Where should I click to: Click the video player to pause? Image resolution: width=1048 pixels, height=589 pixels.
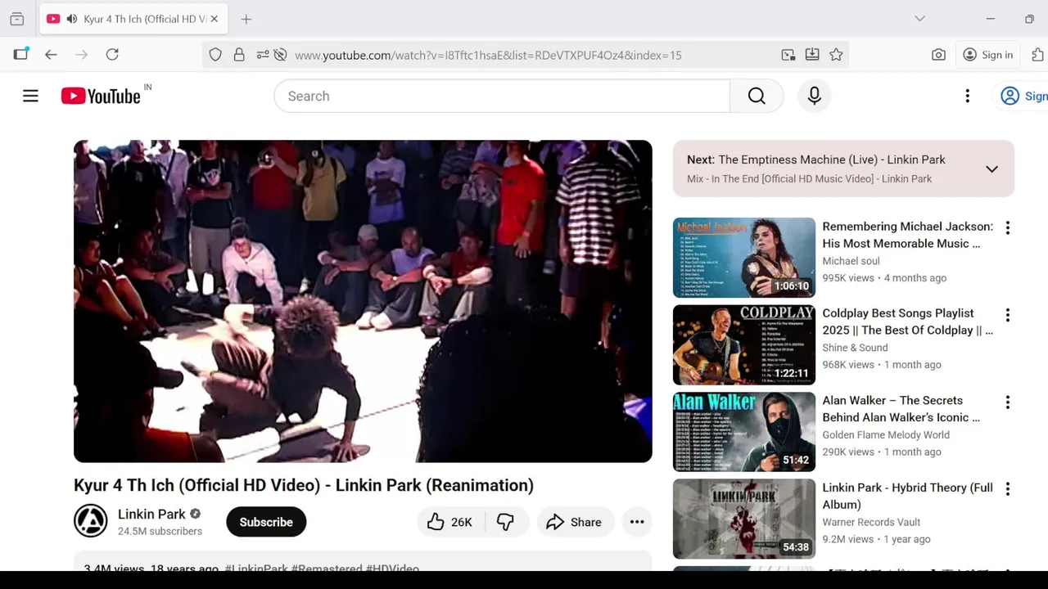(363, 301)
